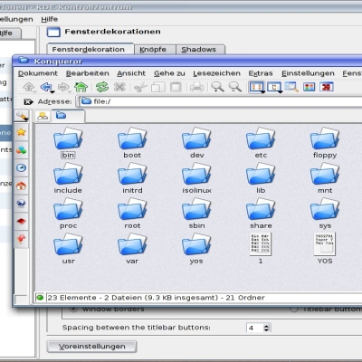Open the Gehe zu menu

[169, 73]
